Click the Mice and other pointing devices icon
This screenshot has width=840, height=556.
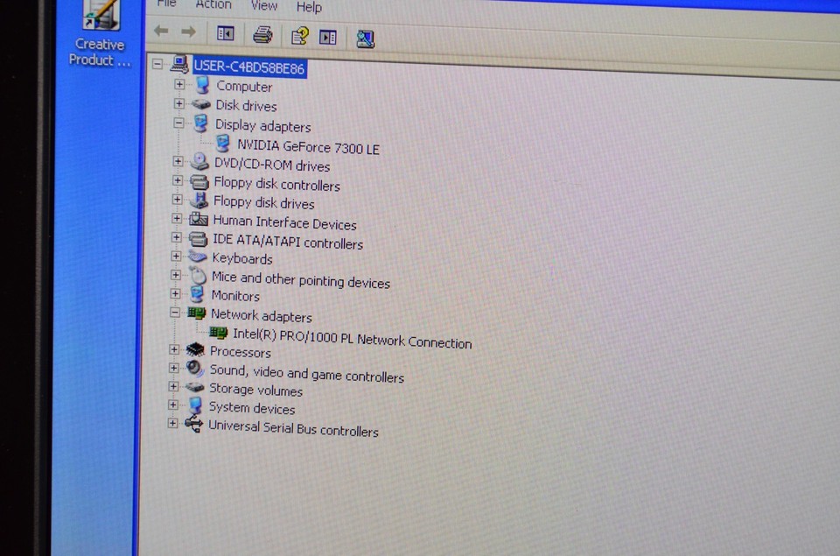196,278
